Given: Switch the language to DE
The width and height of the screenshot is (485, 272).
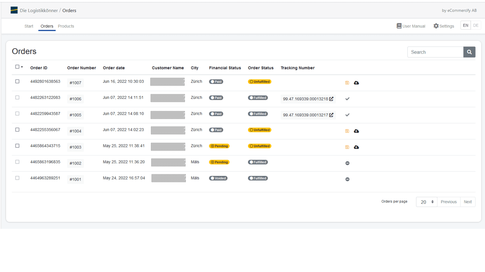Looking at the screenshot, I should click(476, 25).
